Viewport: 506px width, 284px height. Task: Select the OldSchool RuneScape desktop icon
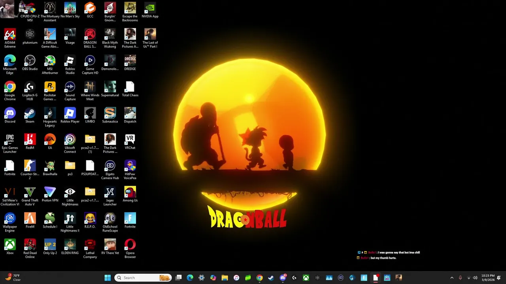pyautogui.click(x=110, y=222)
